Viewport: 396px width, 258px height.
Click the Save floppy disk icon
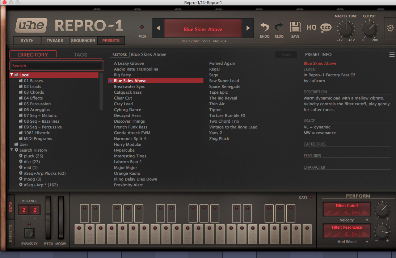295,27
